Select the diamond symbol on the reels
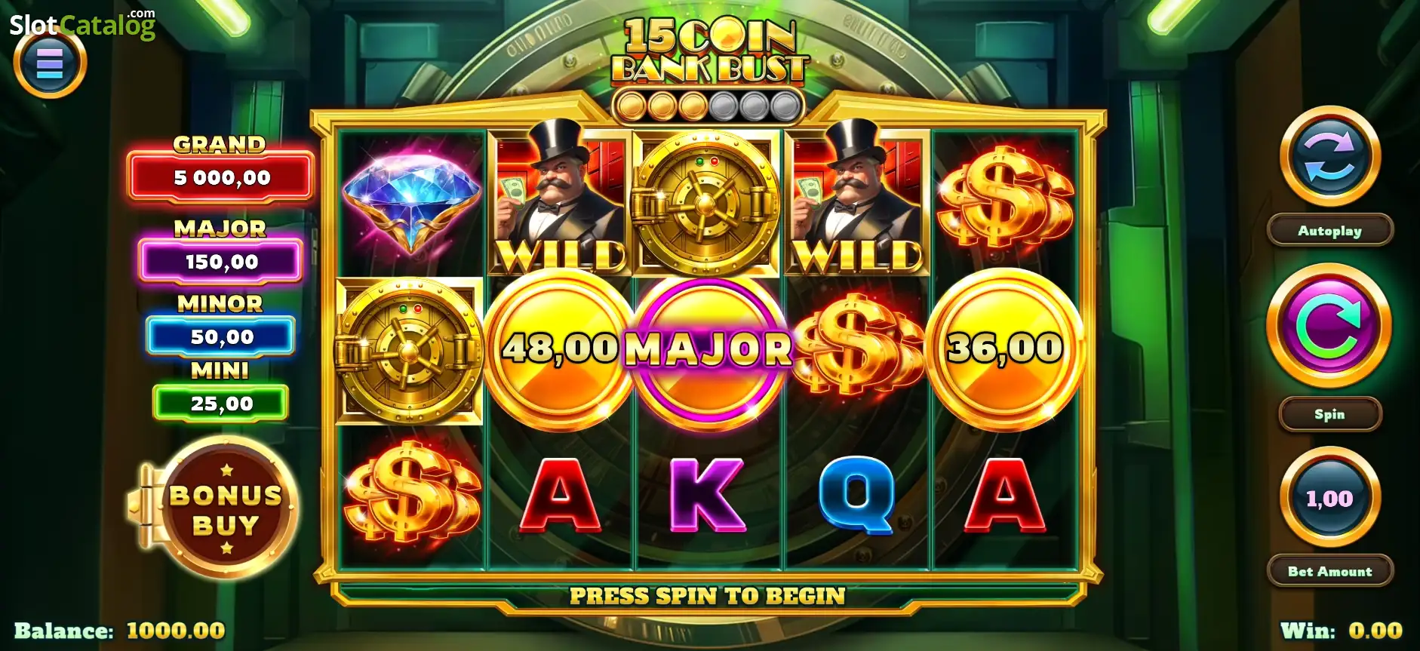This screenshot has width=1420, height=651. click(x=412, y=200)
